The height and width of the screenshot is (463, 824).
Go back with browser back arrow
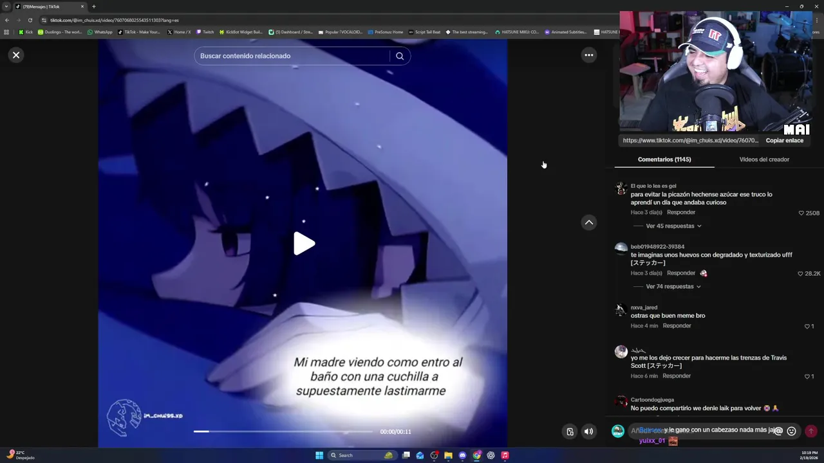coord(7,20)
